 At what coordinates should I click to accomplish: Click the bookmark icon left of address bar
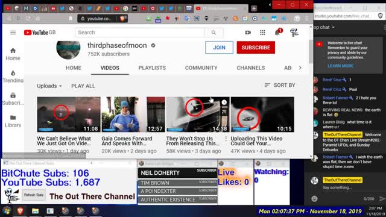(x=71, y=19)
